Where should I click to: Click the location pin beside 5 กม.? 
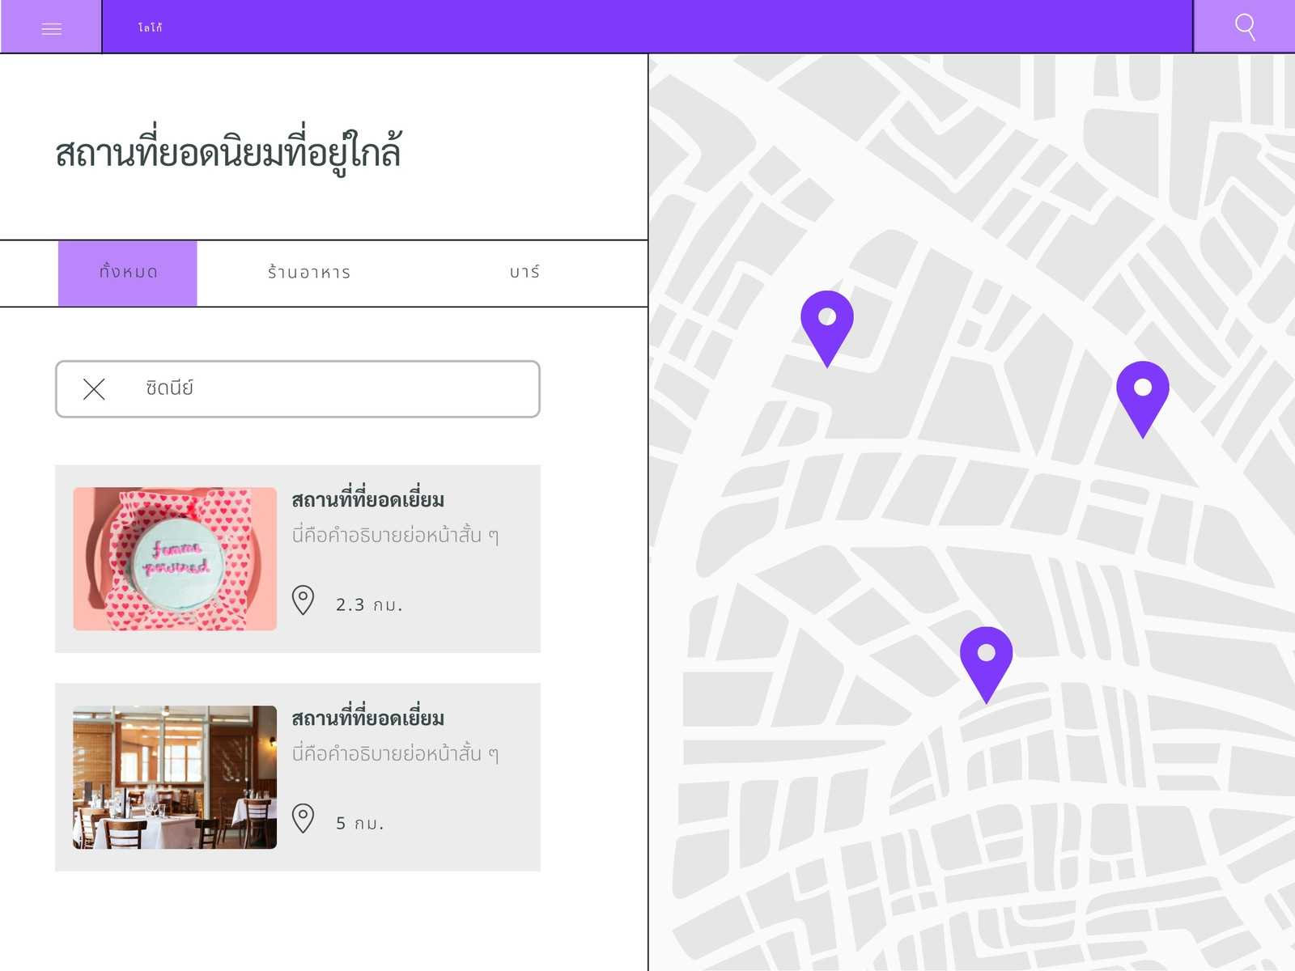(x=303, y=819)
